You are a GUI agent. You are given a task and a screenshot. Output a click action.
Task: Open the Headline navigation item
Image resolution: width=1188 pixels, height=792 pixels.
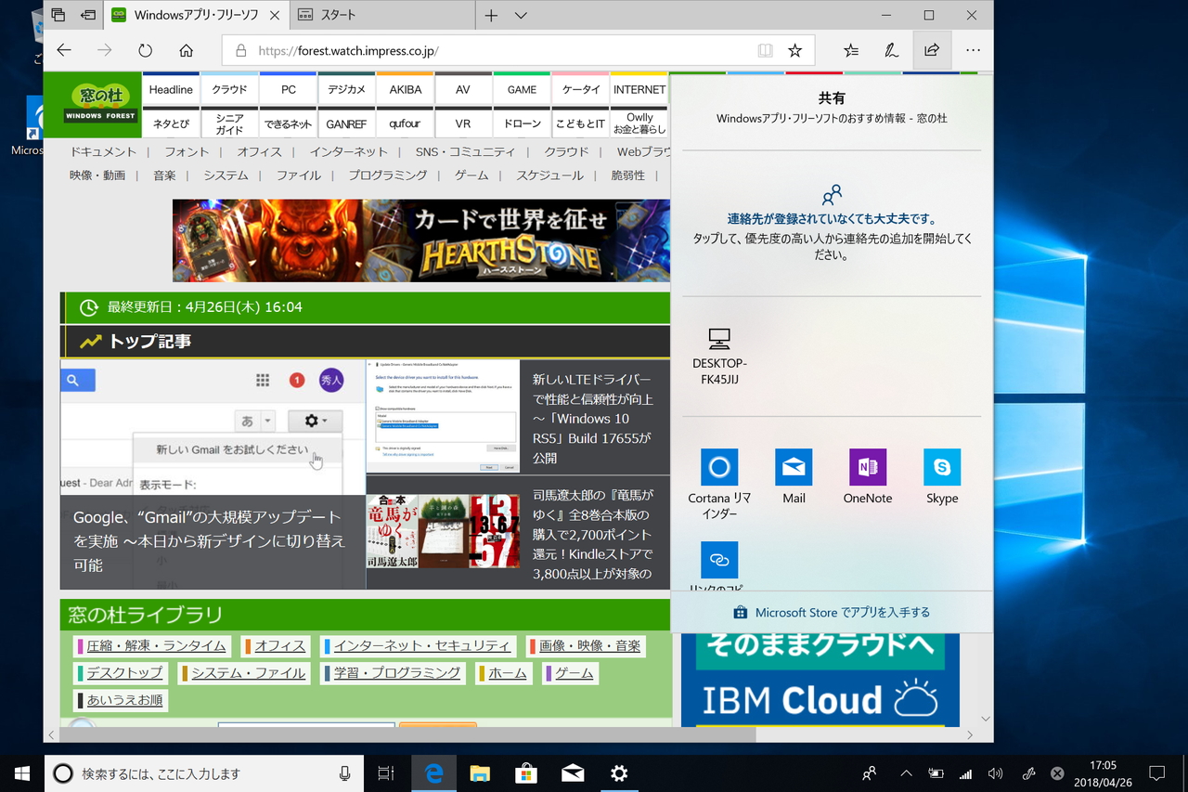click(171, 89)
